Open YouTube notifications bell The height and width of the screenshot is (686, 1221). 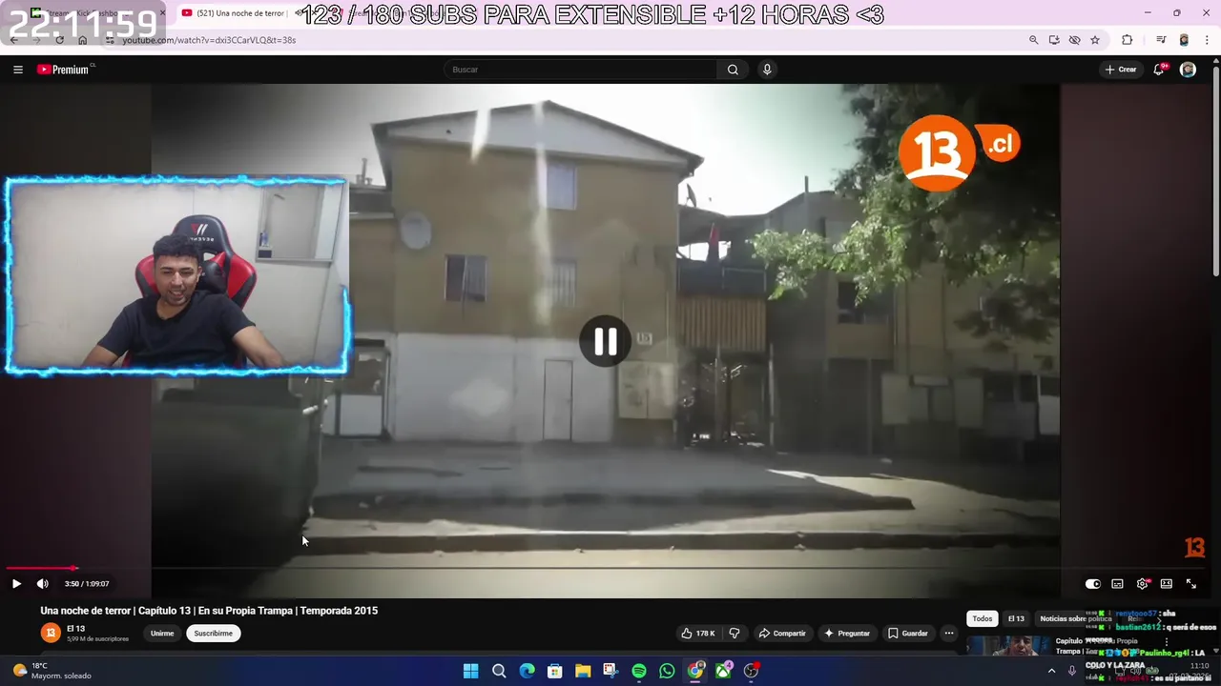coord(1159,70)
